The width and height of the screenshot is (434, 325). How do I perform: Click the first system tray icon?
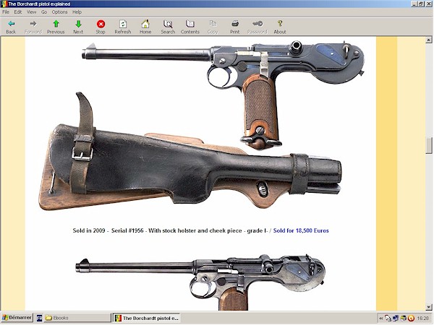[388, 318]
